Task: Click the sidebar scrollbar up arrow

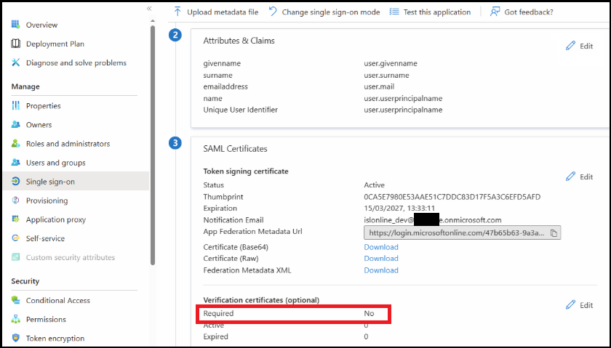Action: pyautogui.click(x=153, y=20)
